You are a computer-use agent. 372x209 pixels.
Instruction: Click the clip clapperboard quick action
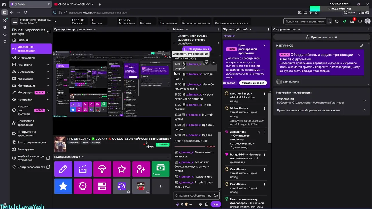click(x=83, y=169)
